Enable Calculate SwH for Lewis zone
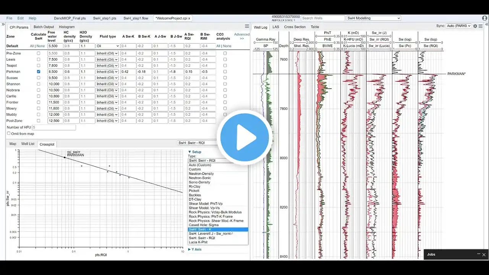 pos(38,60)
